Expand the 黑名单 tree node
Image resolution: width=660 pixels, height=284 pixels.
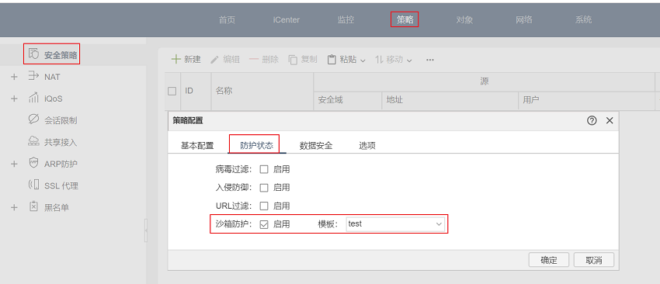click(14, 207)
